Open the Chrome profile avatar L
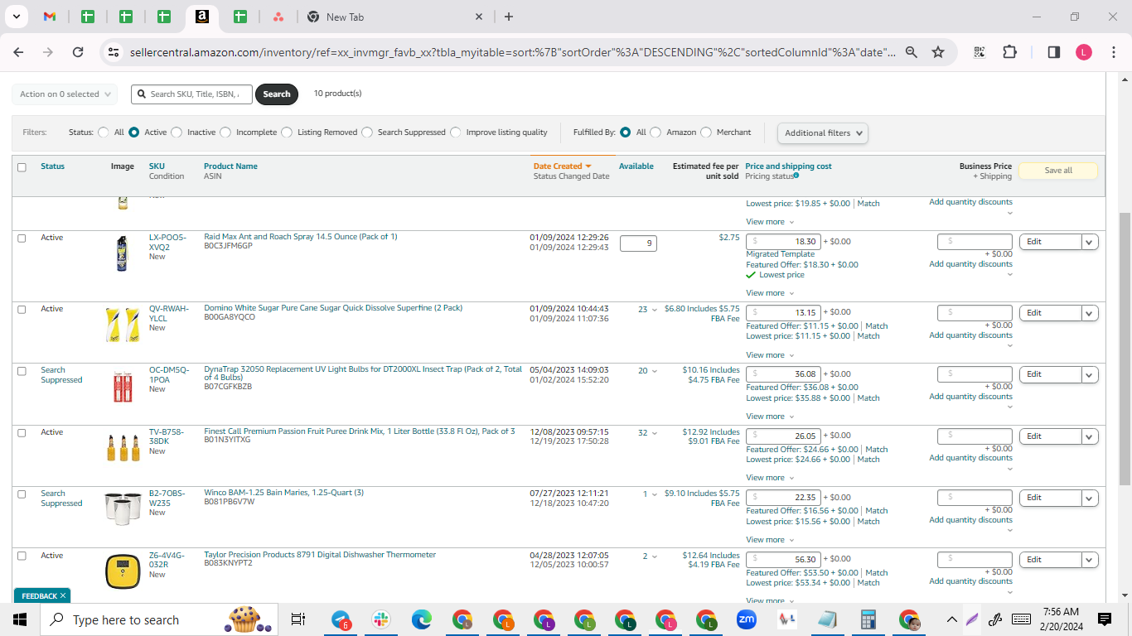Viewport: 1132px width, 636px height. click(1084, 52)
